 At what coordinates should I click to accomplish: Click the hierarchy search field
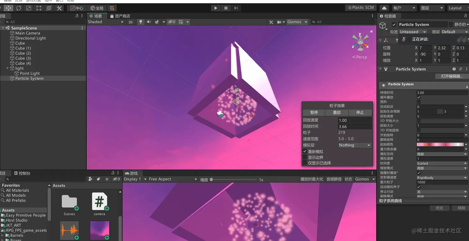(x=45, y=22)
